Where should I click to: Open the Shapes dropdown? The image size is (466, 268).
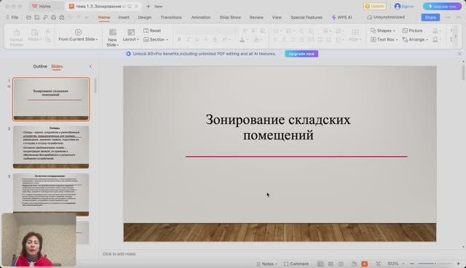(x=383, y=31)
